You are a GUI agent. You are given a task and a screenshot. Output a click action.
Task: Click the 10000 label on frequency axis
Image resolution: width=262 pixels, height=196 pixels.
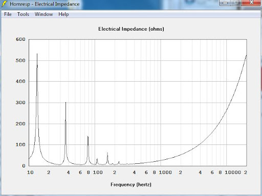click(x=233, y=173)
